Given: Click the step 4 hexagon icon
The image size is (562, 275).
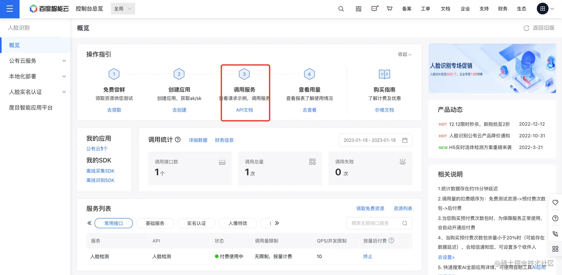Looking at the screenshot, I should pyautogui.click(x=309, y=74).
